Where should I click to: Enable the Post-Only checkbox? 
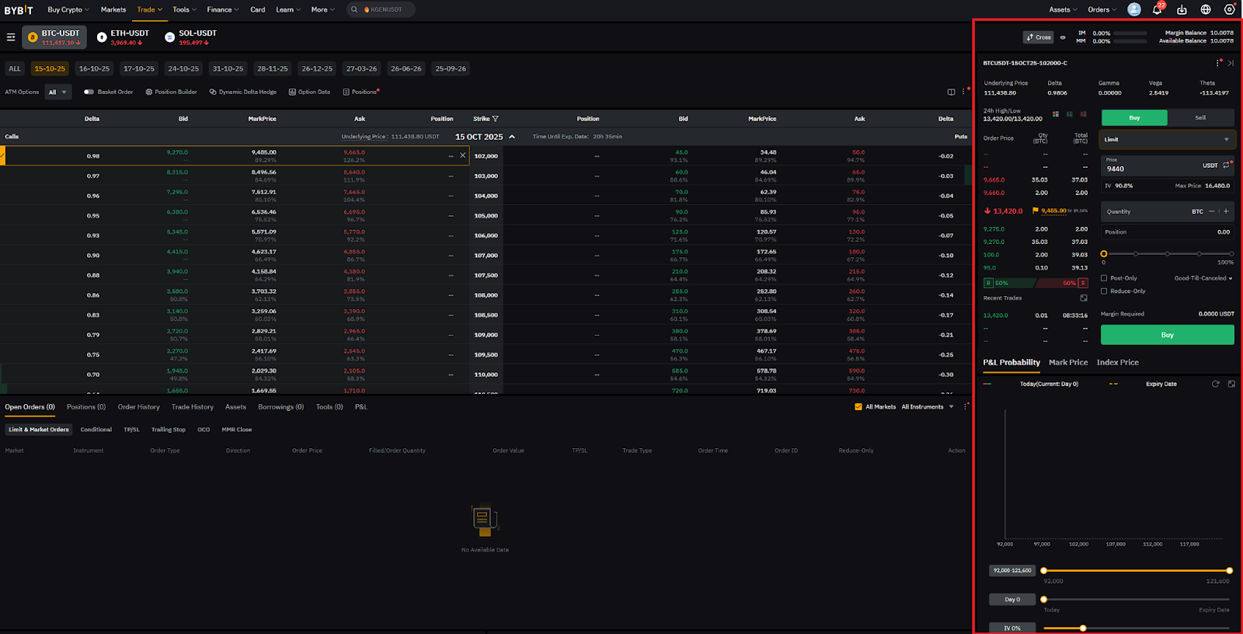(1104, 278)
